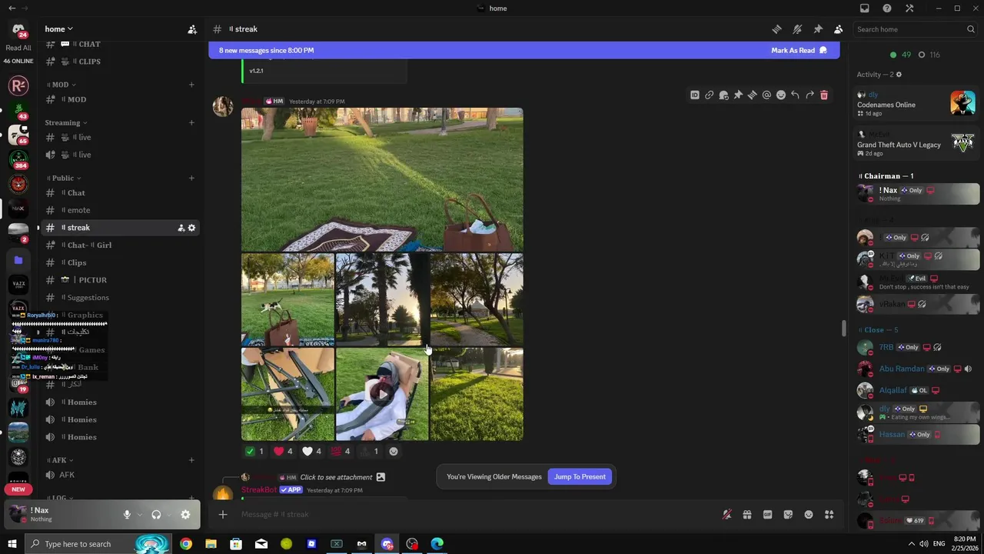Open the MOD text channel

(119, 99)
